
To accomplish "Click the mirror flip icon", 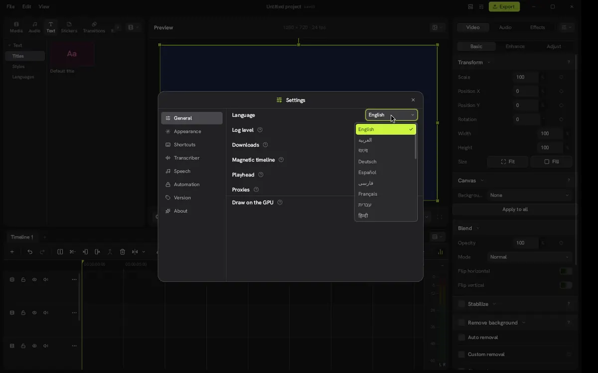I will coord(135,252).
